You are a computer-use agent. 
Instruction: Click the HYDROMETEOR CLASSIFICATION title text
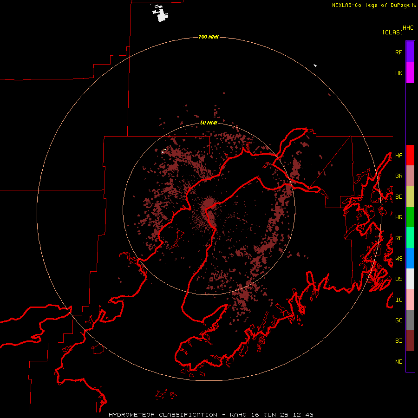coord(163,415)
